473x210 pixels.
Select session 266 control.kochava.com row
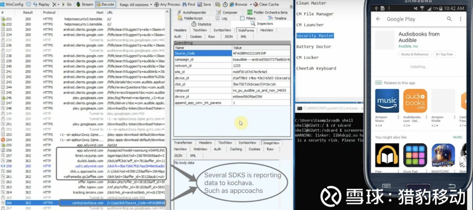click(83, 203)
